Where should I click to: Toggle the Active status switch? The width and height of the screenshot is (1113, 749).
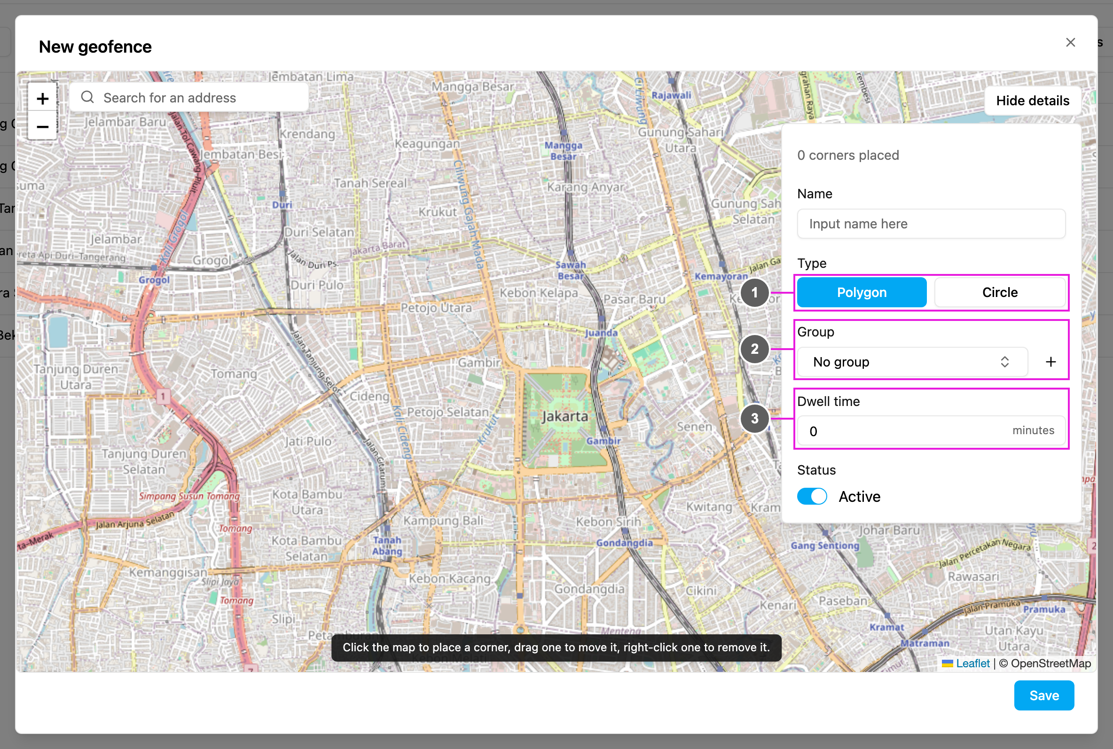812,496
